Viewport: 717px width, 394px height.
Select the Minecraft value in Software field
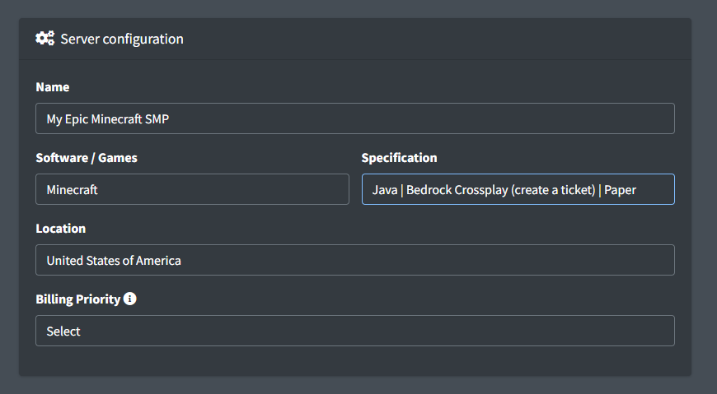72,190
